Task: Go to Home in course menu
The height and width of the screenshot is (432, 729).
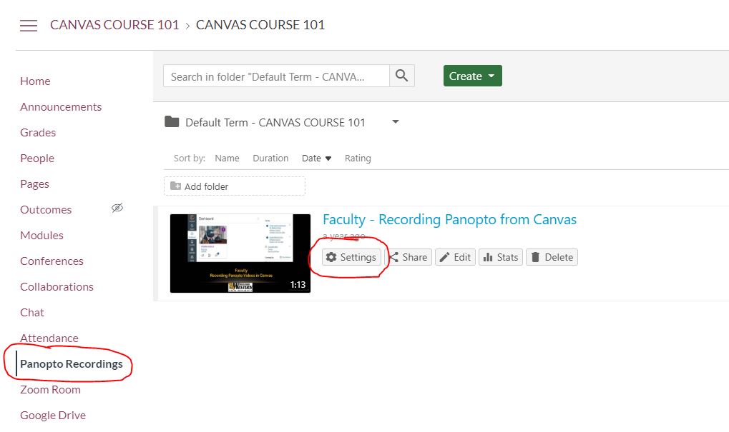Action: pos(35,81)
